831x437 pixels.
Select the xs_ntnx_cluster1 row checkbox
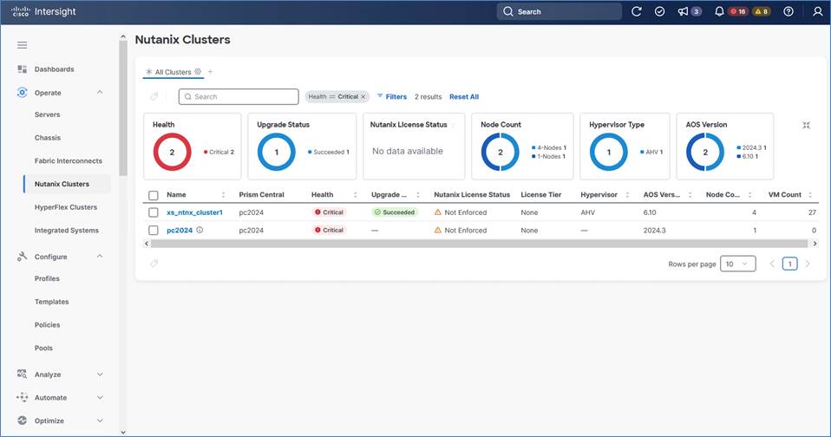pos(154,212)
